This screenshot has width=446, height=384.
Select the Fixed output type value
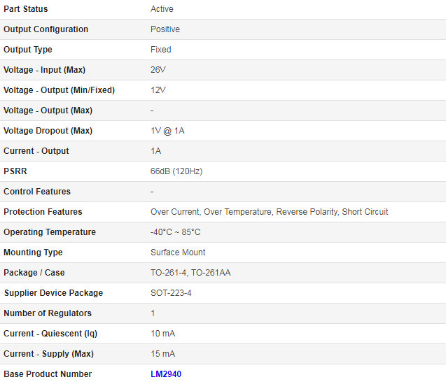pos(161,50)
